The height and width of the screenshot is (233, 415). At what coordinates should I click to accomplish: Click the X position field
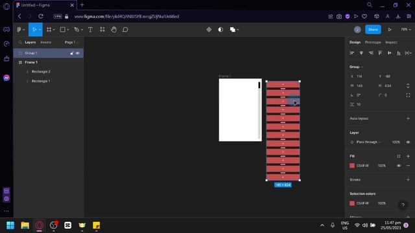362,76
